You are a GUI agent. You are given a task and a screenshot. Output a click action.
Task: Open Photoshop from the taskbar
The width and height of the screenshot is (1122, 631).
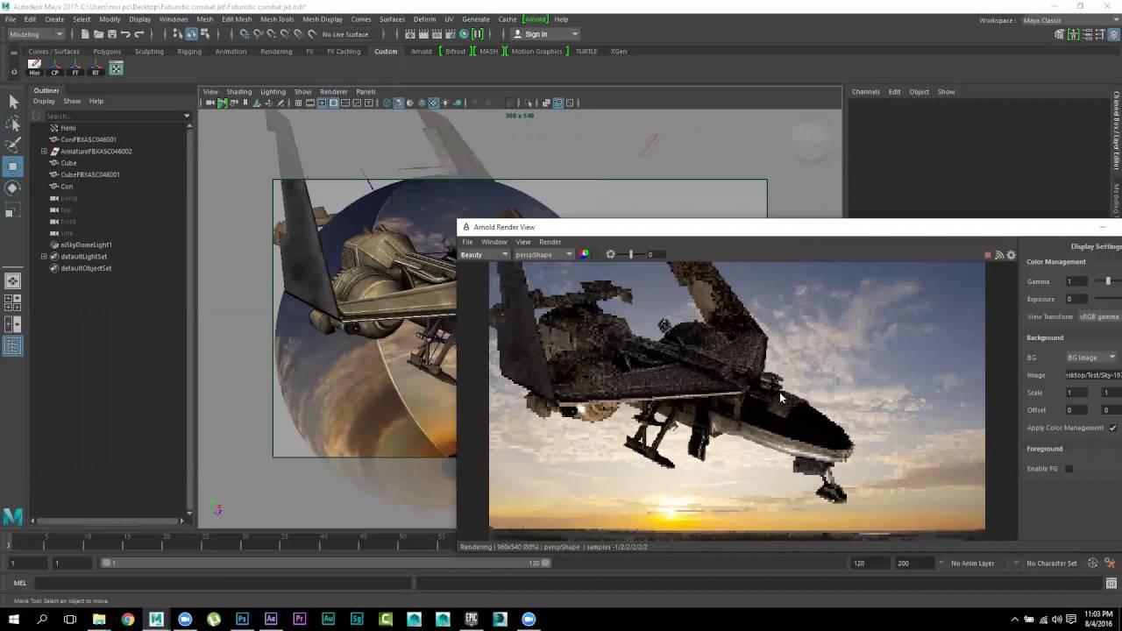click(242, 619)
